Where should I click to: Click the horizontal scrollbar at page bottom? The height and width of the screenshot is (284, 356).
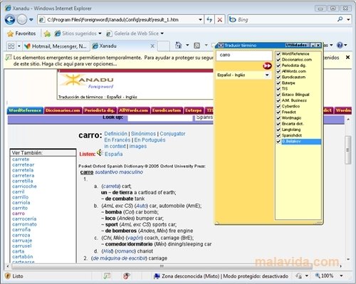point(162,266)
